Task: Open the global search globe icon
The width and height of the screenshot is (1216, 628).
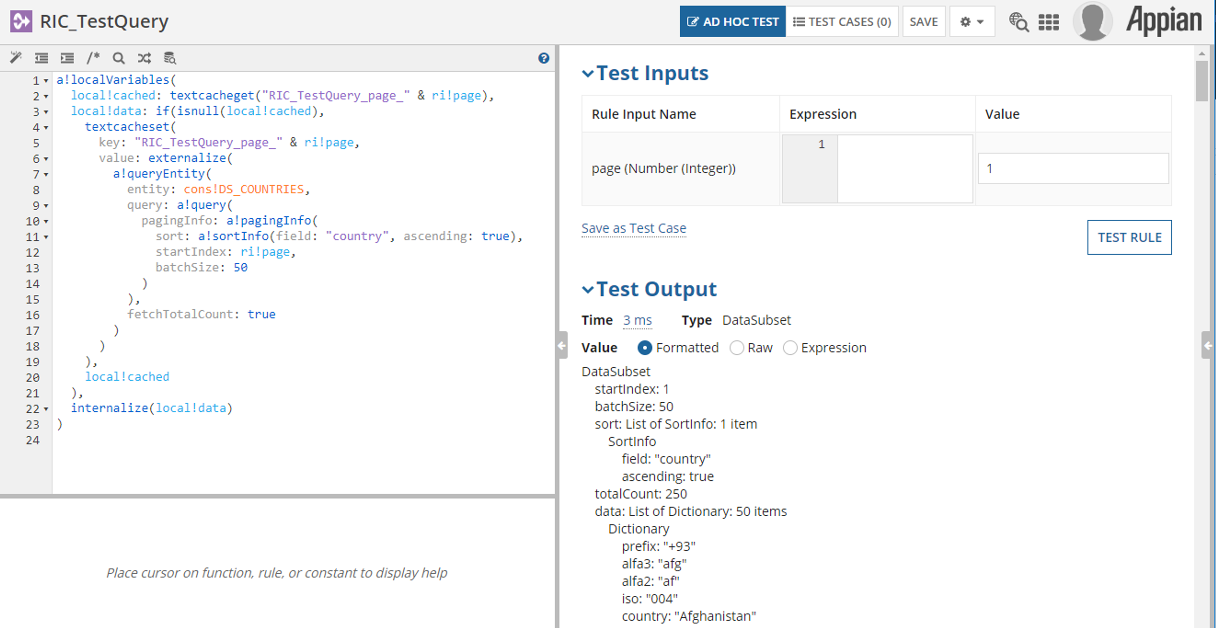Action: click(x=1019, y=22)
